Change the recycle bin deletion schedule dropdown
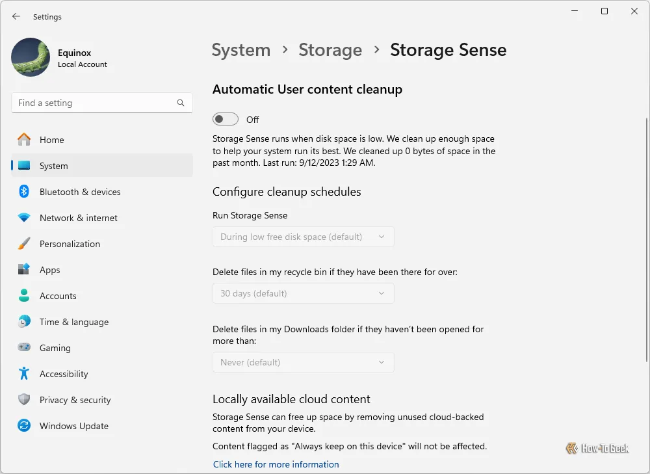Image resolution: width=650 pixels, height=474 pixels. (x=303, y=293)
